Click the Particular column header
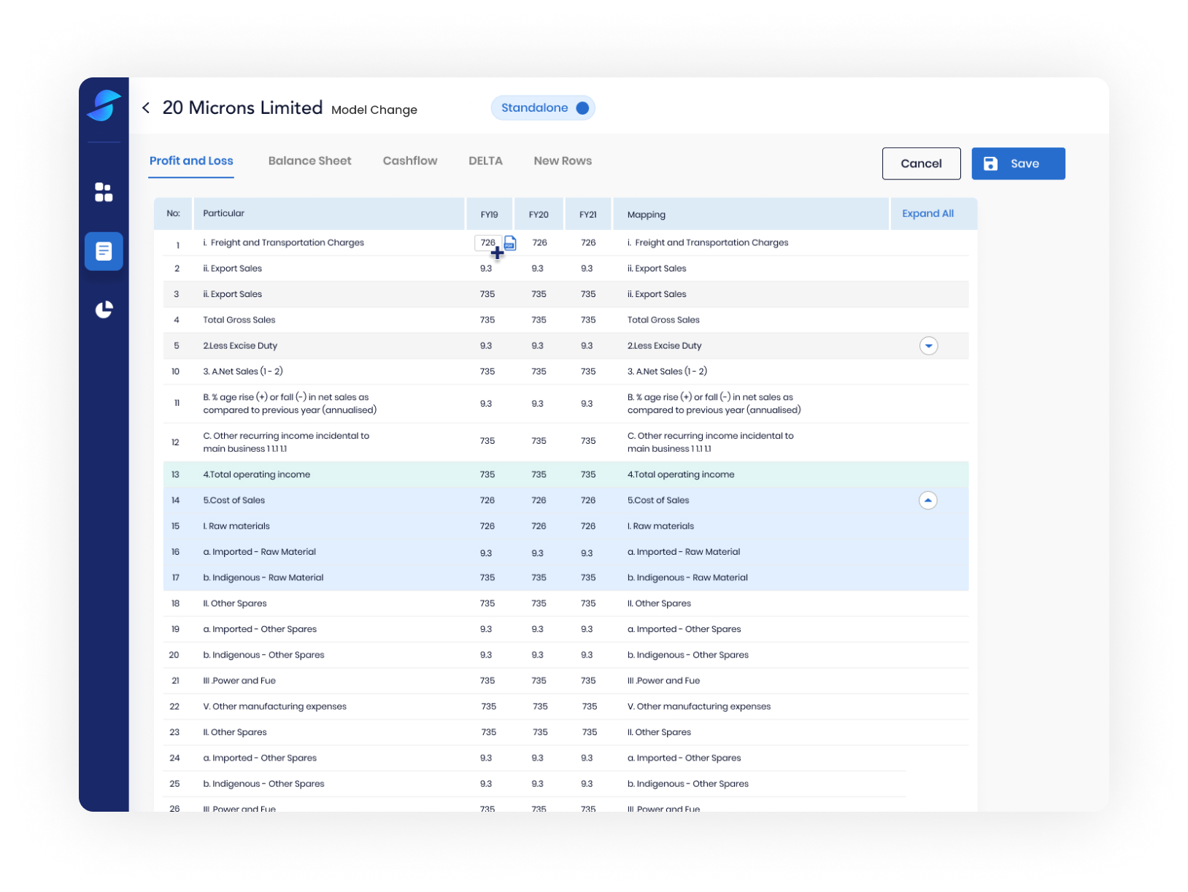 pyautogui.click(x=224, y=214)
